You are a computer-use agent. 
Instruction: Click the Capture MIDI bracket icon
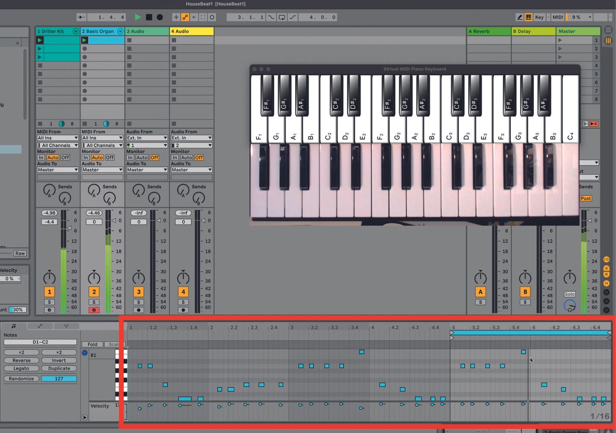point(203,17)
